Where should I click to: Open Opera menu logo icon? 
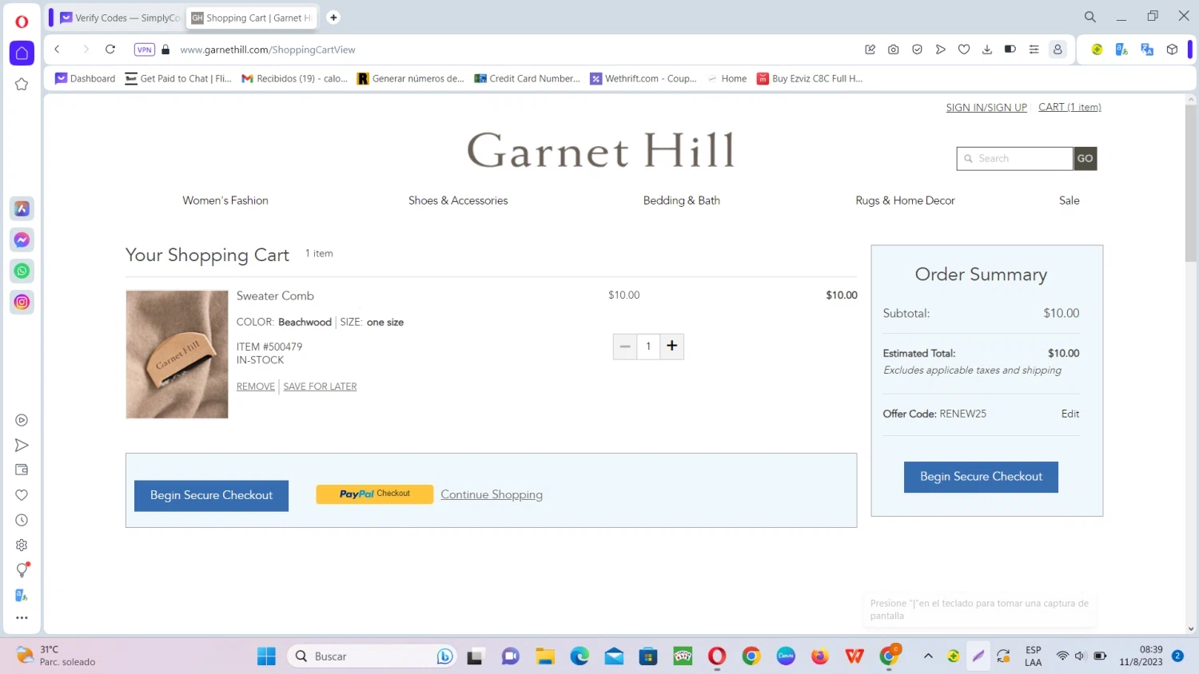[x=22, y=22]
